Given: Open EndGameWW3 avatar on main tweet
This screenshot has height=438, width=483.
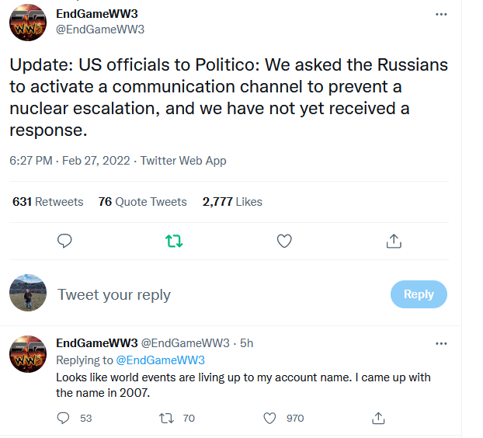Looking at the screenshot, I should click(x=28, y=23).
